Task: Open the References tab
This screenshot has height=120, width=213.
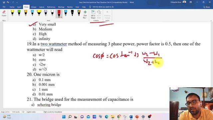Action: [x=51, y=7]
